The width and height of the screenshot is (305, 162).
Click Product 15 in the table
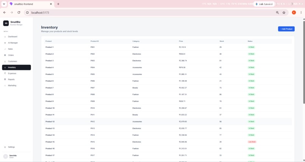[50, 142]
